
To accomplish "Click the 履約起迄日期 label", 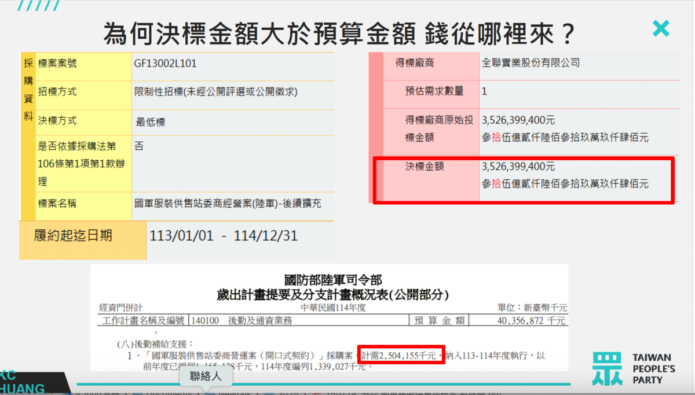I will pos(74,236).
